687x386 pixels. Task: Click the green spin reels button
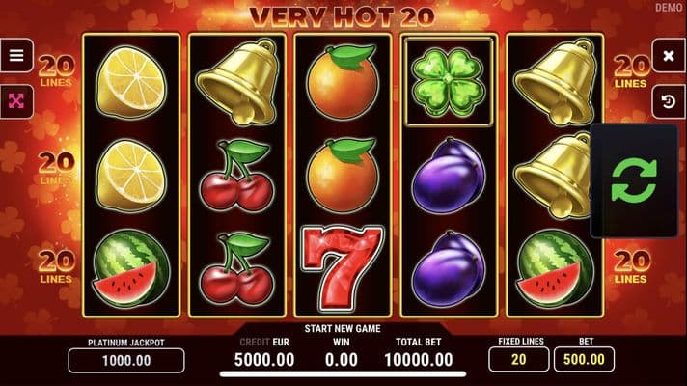click(634, 181)
